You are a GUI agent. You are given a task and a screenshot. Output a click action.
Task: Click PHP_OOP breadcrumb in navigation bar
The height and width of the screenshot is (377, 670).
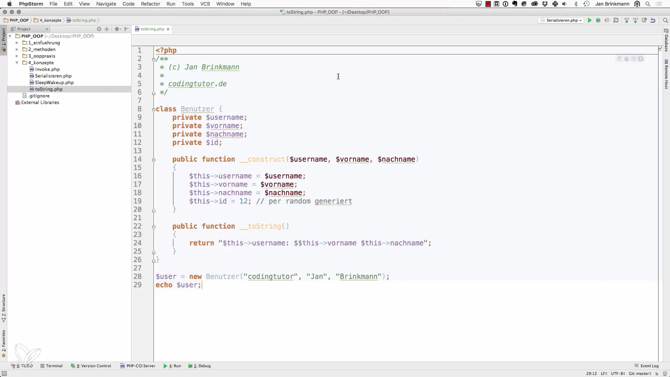click(x=16, y=20)
